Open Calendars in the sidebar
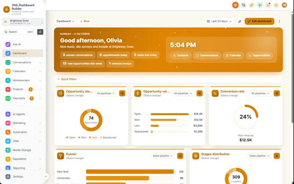Screen dimensions: 294x184 (23, 71)
